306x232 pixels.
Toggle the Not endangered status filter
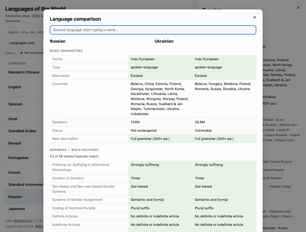[31, 53]
